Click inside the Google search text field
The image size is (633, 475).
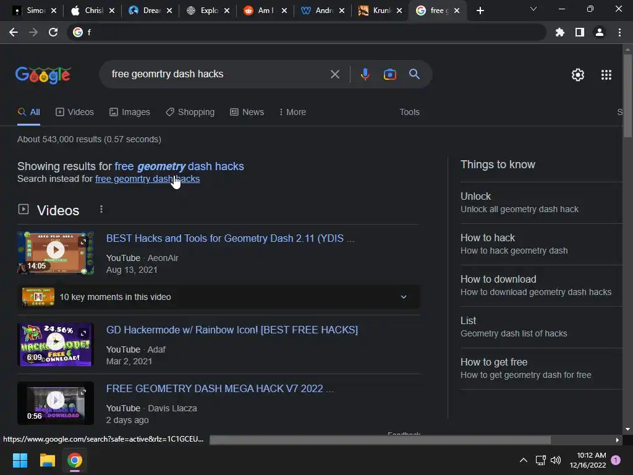tap(217, 74)
